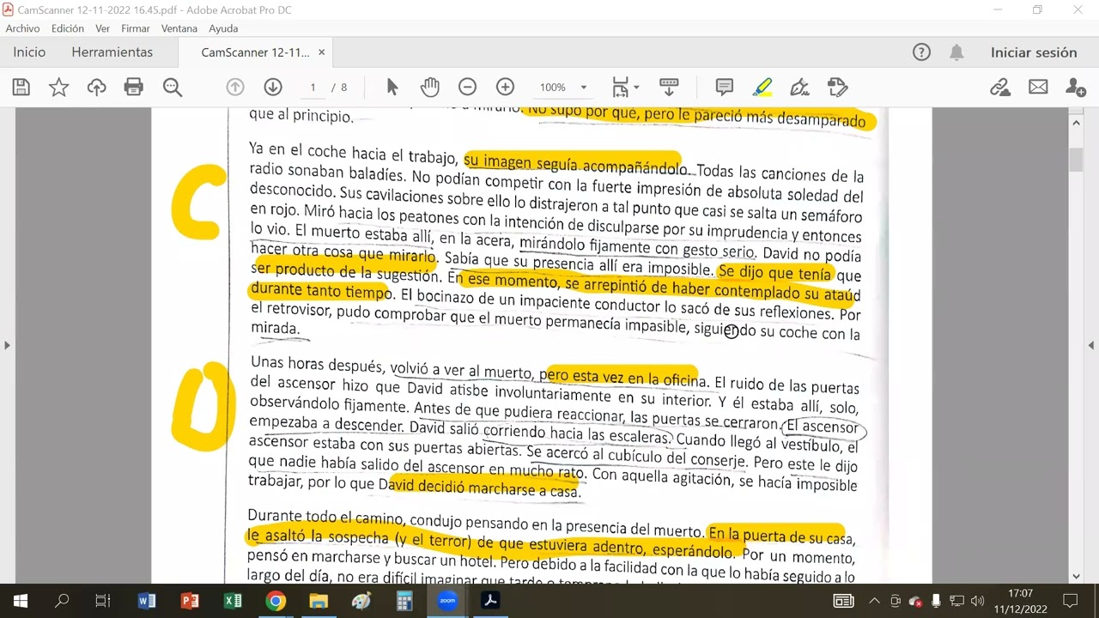Open Google Chrome from the taskbar
This screenshot has height=618, width=1099.
276,601
